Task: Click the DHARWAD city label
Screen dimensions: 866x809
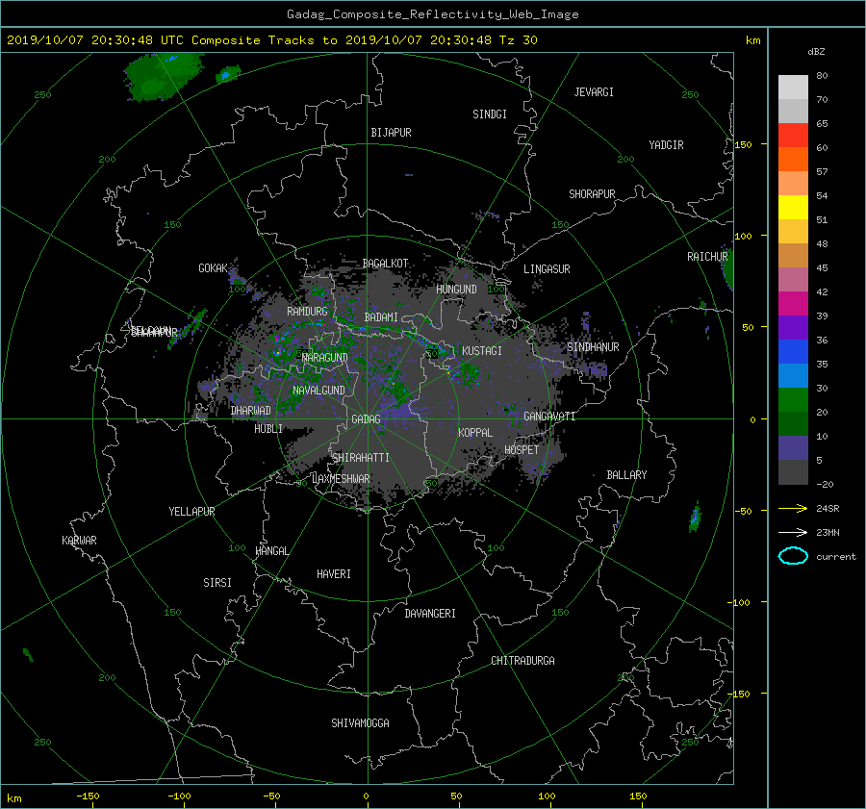Action: [251, 411]
